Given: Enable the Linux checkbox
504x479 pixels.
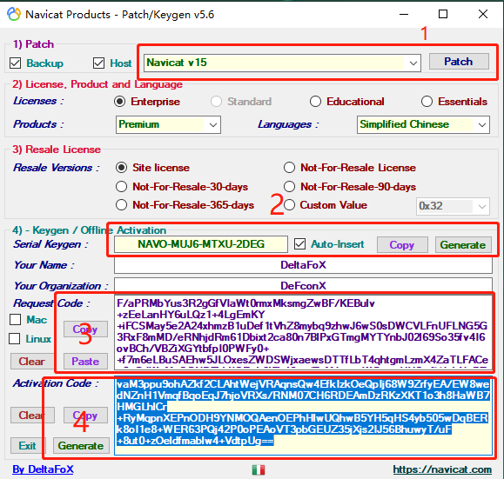Looking at the screenshot, I should pos(14,339).
